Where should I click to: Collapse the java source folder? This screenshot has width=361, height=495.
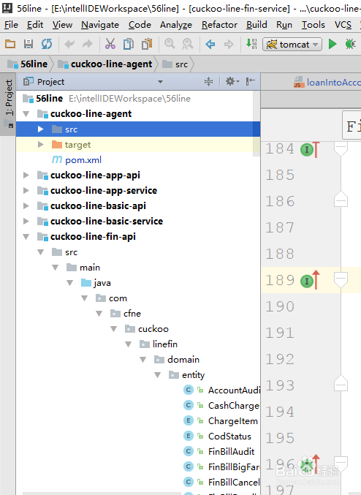point(69,283)
